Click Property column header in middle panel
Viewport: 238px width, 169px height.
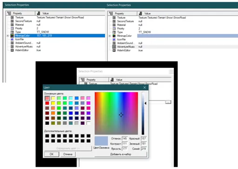[94, 80]
